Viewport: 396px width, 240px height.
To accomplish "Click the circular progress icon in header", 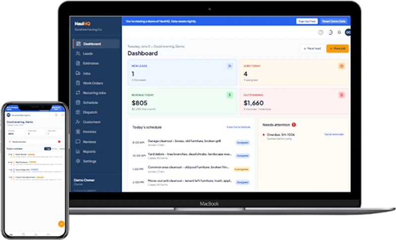I will tap(330, 32).
